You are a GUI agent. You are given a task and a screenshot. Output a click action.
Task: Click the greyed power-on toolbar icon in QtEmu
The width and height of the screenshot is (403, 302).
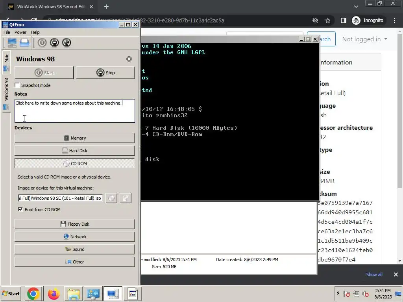pyautogui.click(x=42, y=42)
